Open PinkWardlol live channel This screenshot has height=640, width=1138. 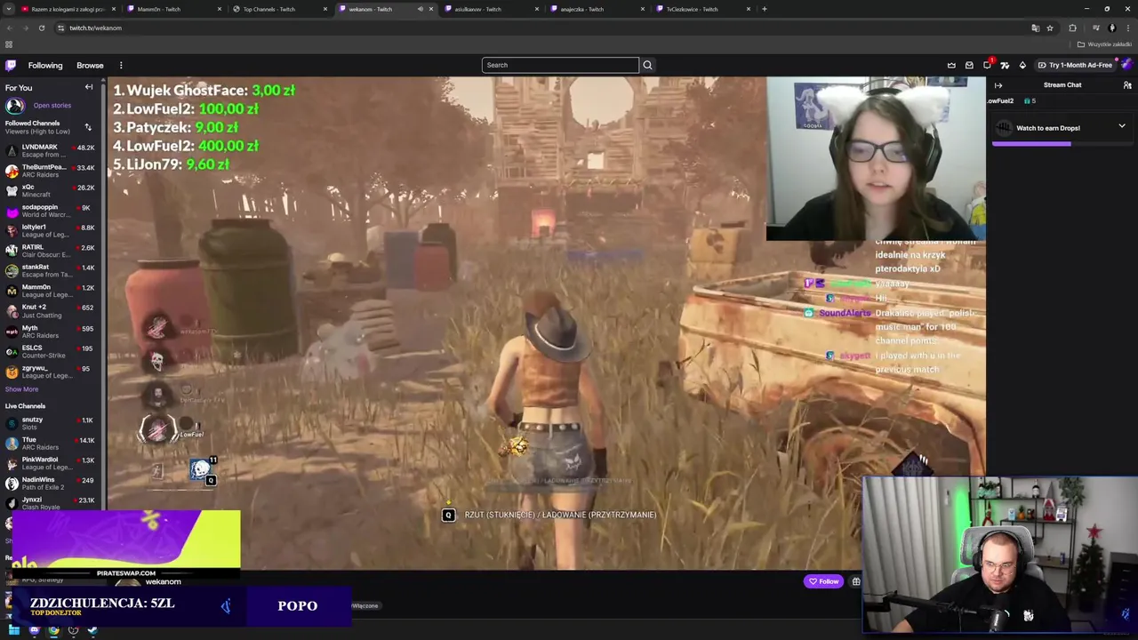(x=50, y=463)
